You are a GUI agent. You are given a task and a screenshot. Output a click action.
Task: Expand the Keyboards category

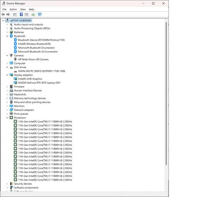[x=7, y=94]
